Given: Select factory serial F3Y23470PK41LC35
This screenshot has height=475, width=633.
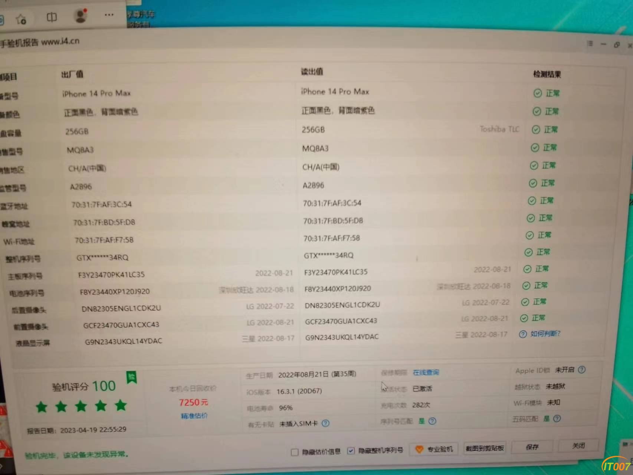Looking at the screenshot, I should [111, 275].
